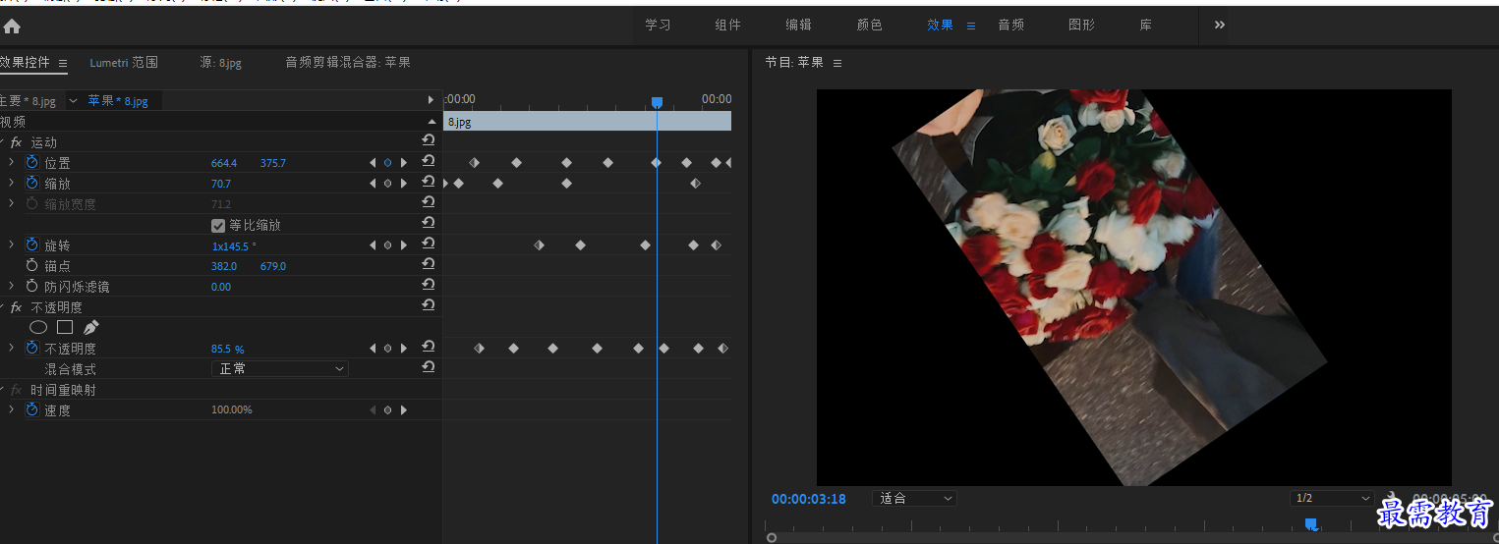Toggle animation stopwatch for 位置
The height and width of the screenshot is (544, 1499).
(31, 162)
